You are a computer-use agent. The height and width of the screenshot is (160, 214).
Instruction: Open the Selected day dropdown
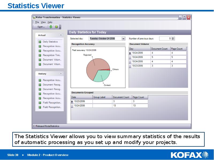click(x=123, y=38)
